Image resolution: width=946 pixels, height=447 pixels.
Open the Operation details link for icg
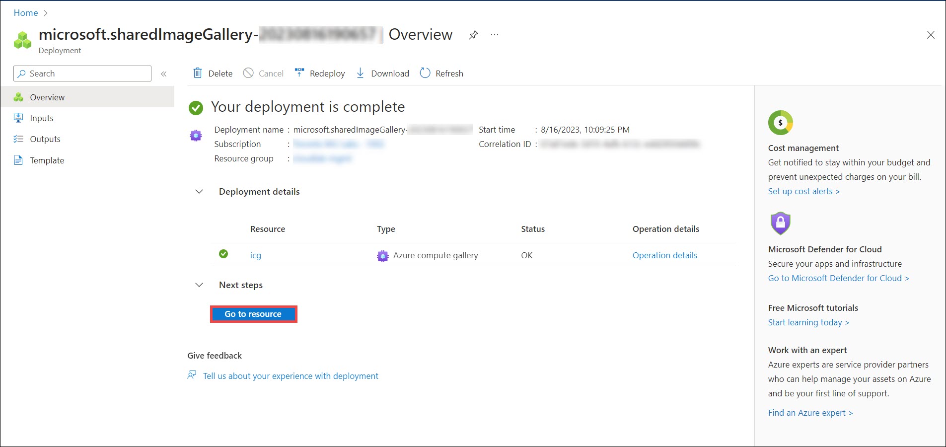[x=665, y=255]
